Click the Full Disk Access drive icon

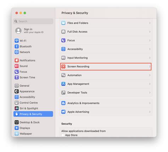coord(63,32)
